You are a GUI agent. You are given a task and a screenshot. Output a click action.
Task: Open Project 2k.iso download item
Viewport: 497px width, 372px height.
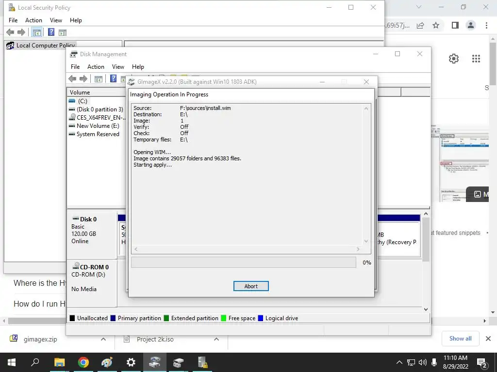click(155, 339)
